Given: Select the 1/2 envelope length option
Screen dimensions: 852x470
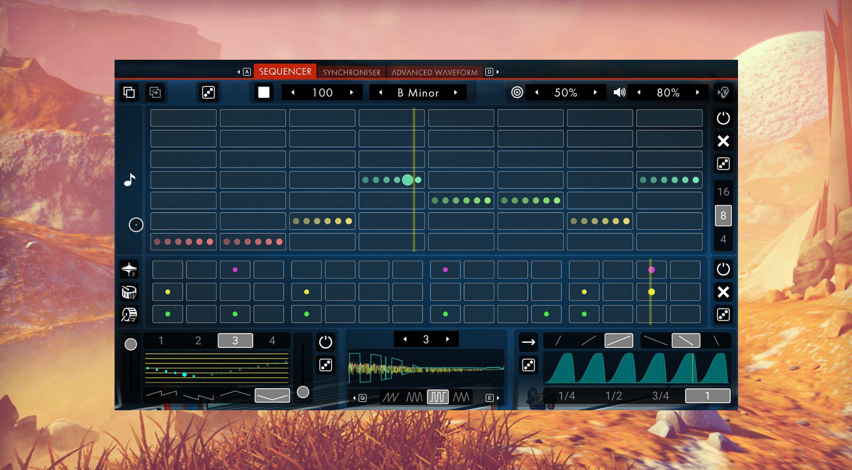Looking at the screenshot, I should coord(614,396).
